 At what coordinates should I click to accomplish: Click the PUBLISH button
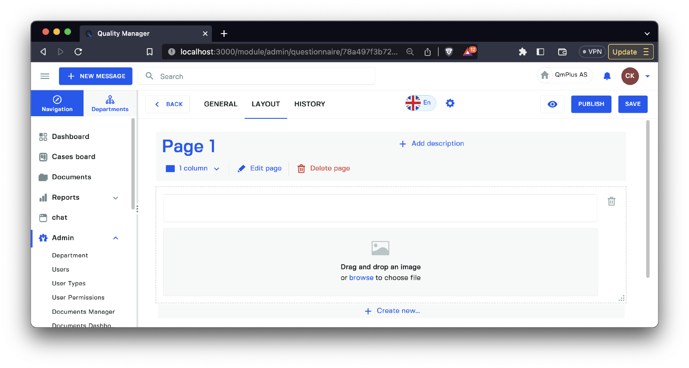pos(591,104)
